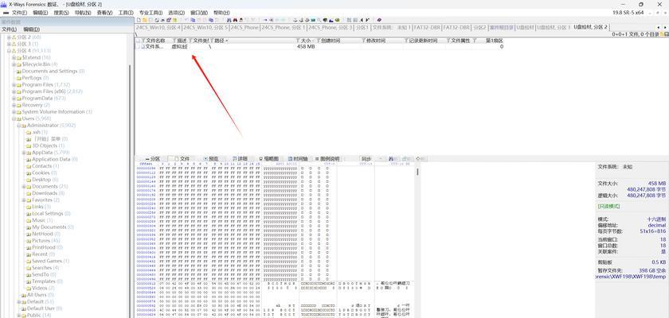Click the new file icon in toolbar
Image resolution: width=669 pixels, height=318 pixels.
coord(139,20)
